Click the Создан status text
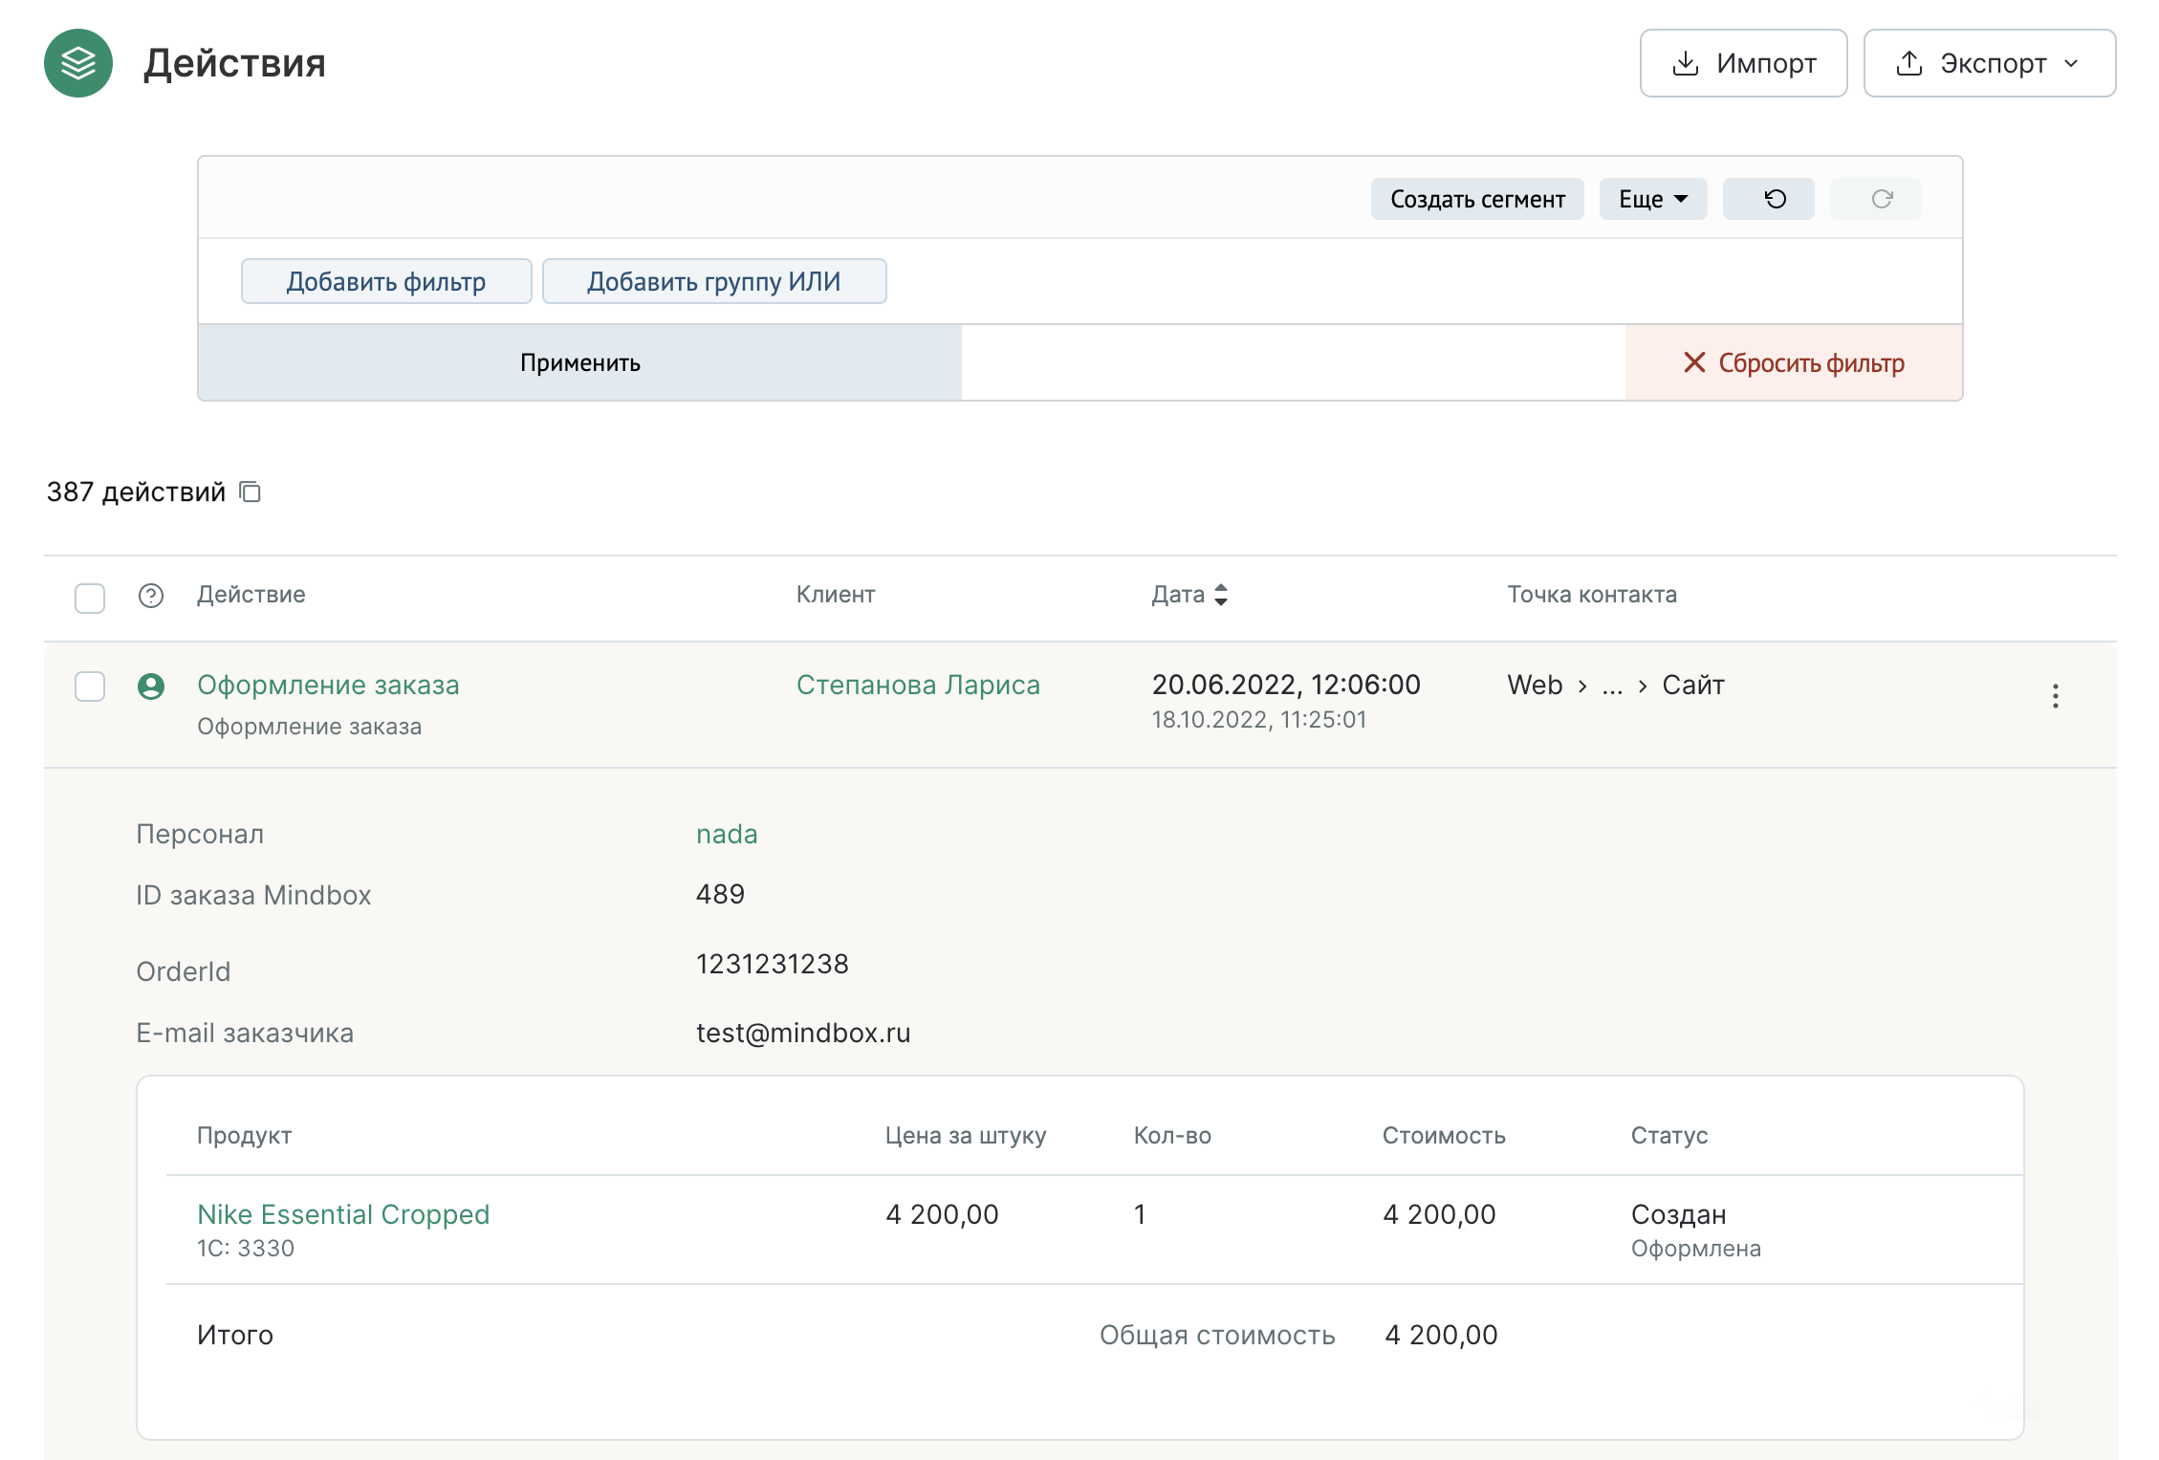 (1679, 1214)
